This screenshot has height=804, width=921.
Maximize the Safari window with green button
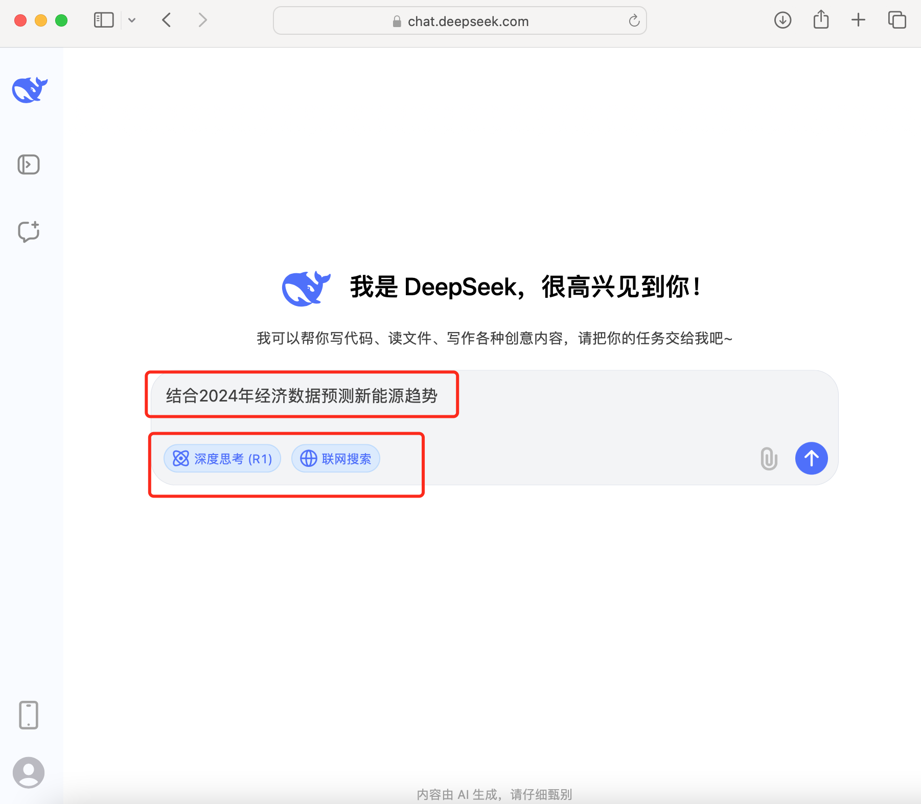(x=61, y=20)
